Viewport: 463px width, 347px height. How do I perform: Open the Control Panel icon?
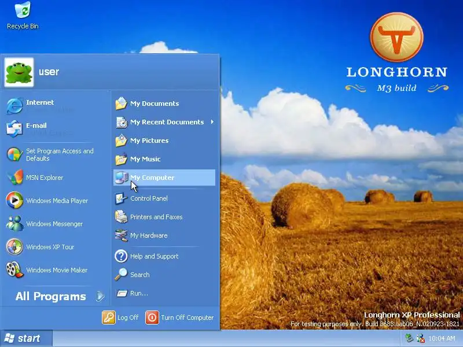click(x=121, y=198)
